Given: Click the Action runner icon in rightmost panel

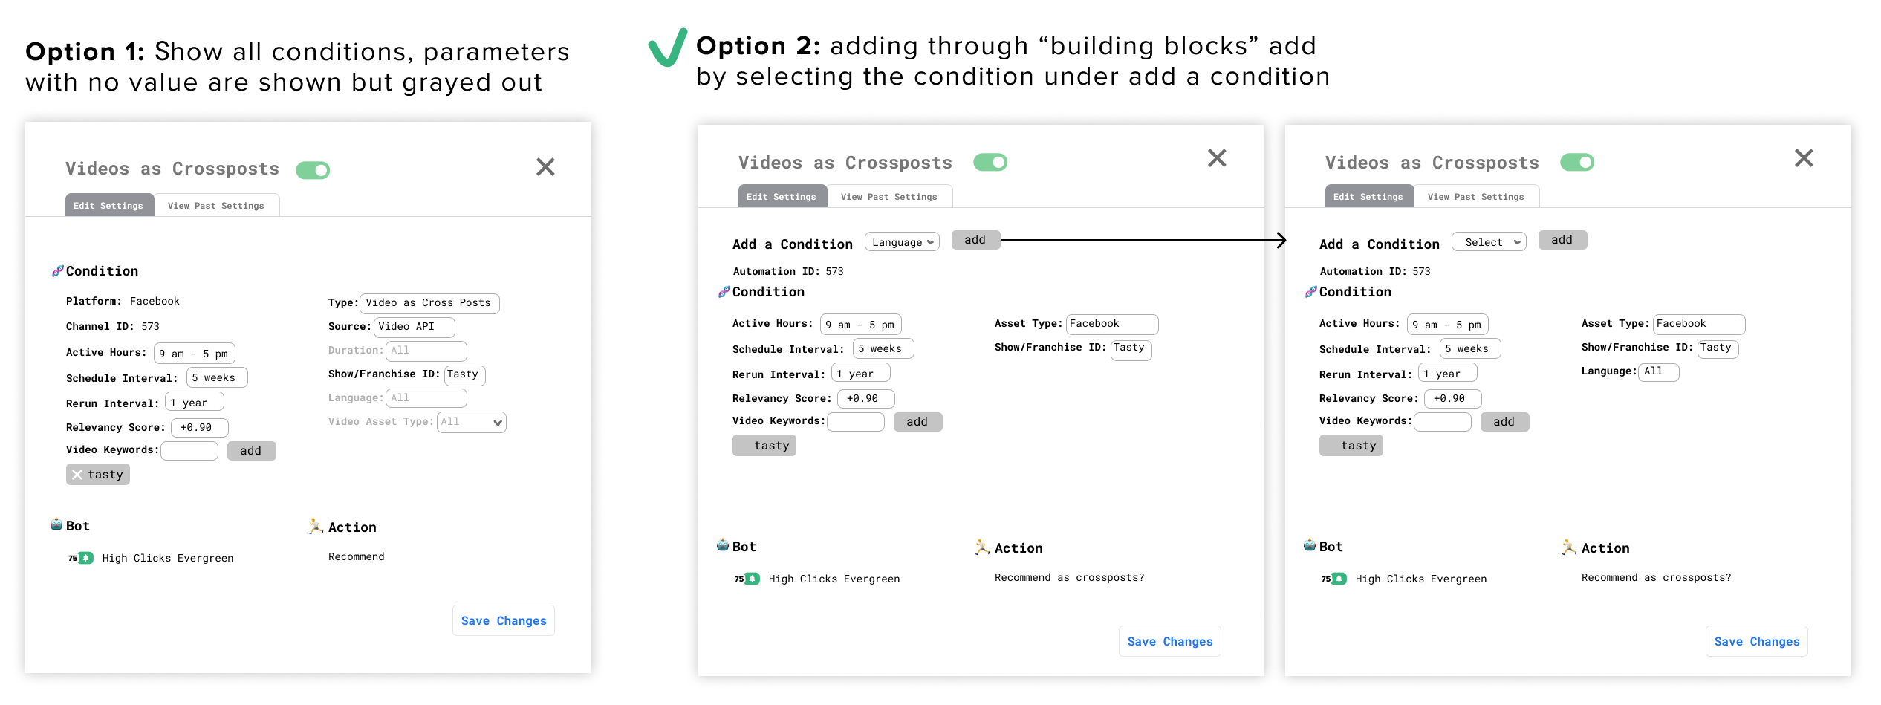Looking at the screenshot, I should pyautogui.click(x=1569, y=548).
